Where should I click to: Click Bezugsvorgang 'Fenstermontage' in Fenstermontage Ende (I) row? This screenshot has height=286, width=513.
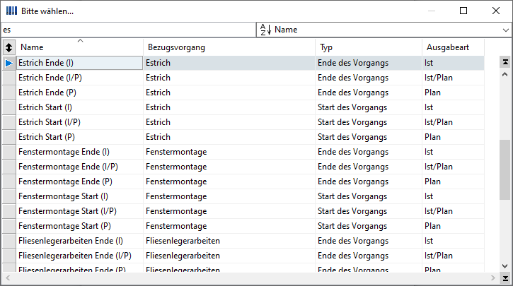229,152
